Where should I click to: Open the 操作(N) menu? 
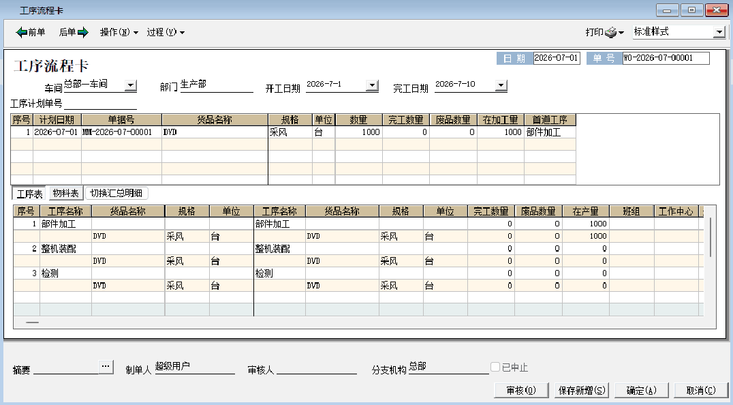[x=119, y=32]
